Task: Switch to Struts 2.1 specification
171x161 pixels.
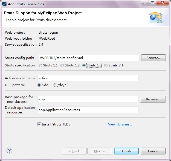Action: point(106,65)
